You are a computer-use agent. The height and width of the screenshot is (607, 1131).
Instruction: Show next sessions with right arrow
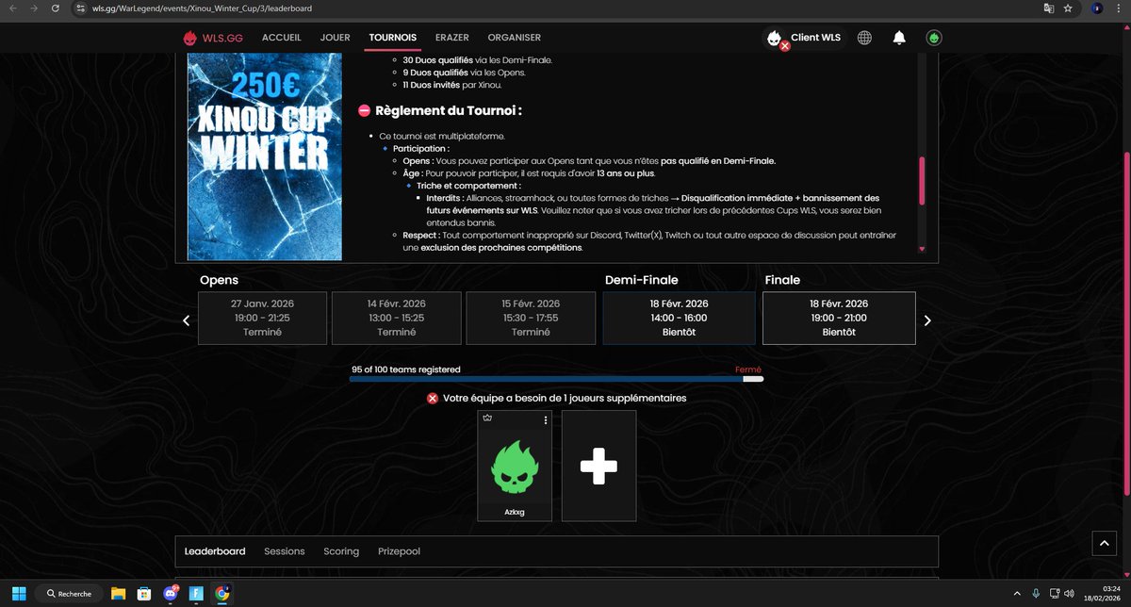click(x=927, y=320)
